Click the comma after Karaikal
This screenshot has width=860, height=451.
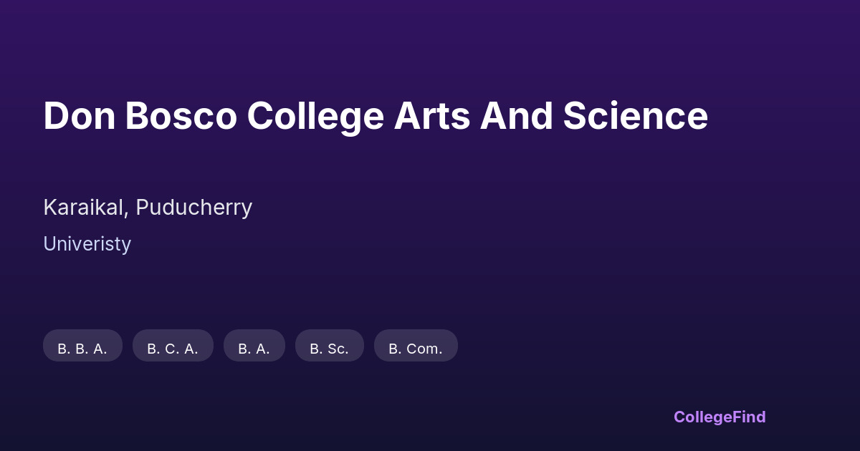128,215
